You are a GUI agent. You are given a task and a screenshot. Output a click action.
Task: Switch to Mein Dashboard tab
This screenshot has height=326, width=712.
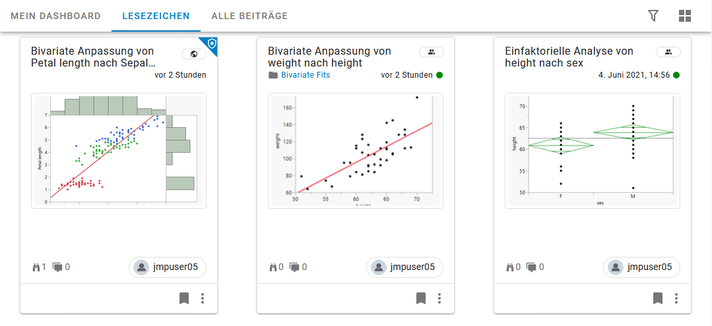click(55, 16)
